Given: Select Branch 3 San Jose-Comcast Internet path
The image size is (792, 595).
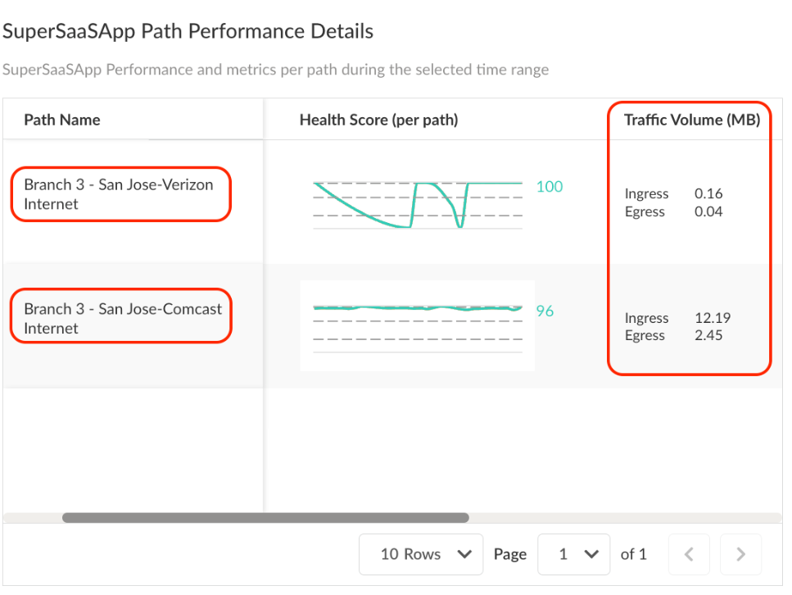Looking at the screenshot, I should click(121, 319).
